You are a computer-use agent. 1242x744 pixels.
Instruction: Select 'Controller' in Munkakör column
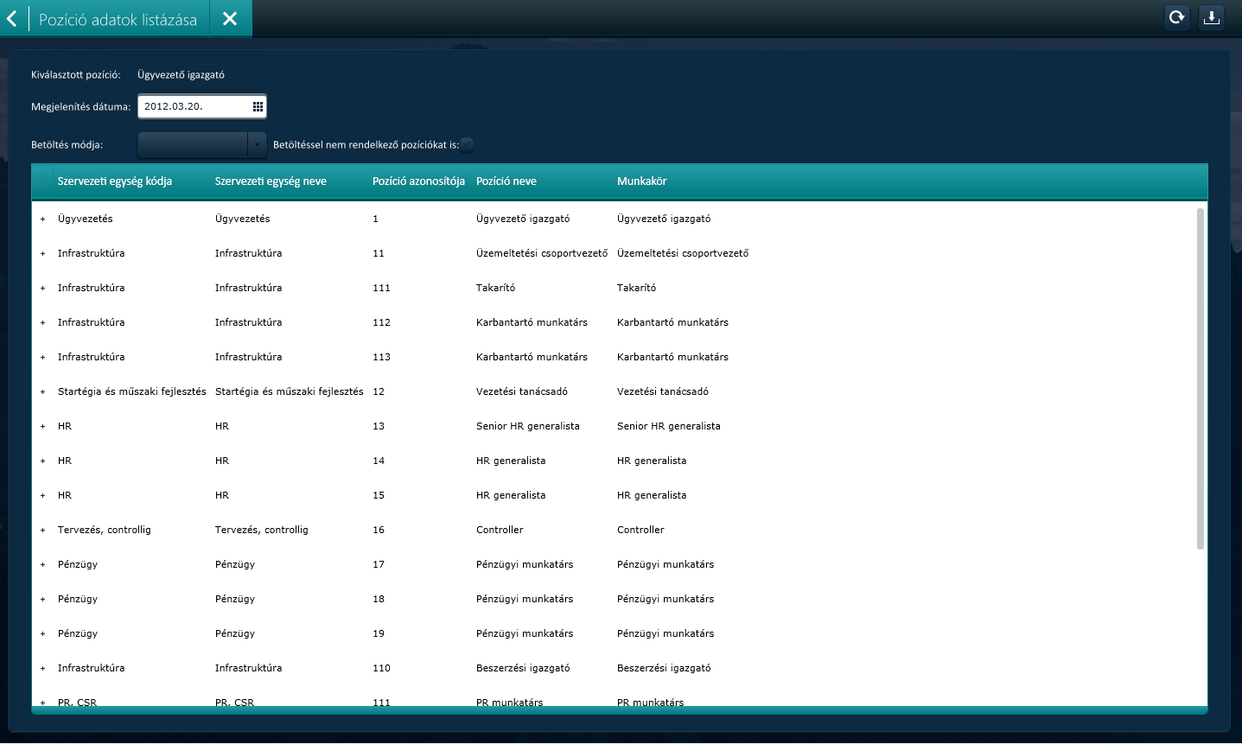pos(640,530)
